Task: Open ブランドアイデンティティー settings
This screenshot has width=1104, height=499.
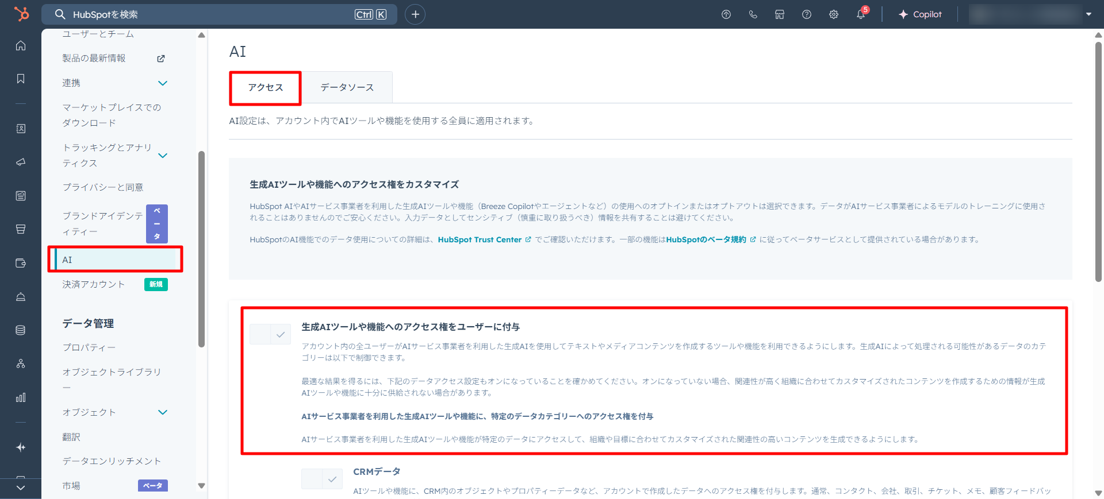Action: pos(102,223)
